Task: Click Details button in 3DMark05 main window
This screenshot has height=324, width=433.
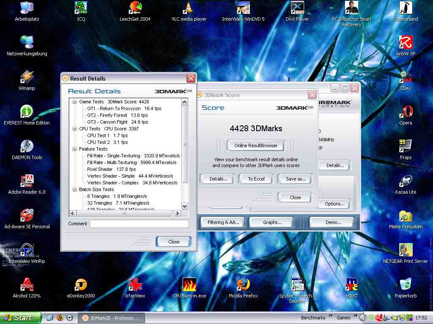Action: pyautogui.click(x=335, y=165)
